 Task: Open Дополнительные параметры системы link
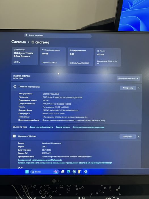pyautogui.click(x=89, y=127)
